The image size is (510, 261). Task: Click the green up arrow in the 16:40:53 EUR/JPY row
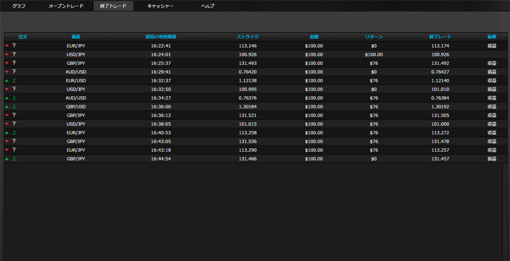[7, 133]
